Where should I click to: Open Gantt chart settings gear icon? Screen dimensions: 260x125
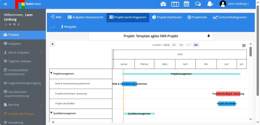tap(53, 44)
